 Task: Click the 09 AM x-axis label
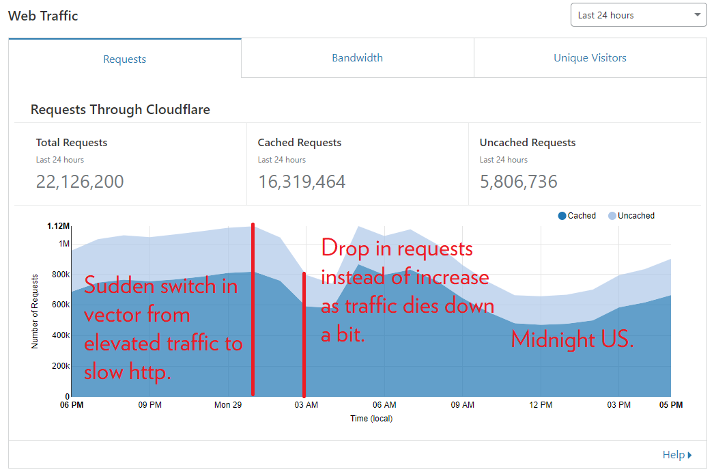click(463, 405)
